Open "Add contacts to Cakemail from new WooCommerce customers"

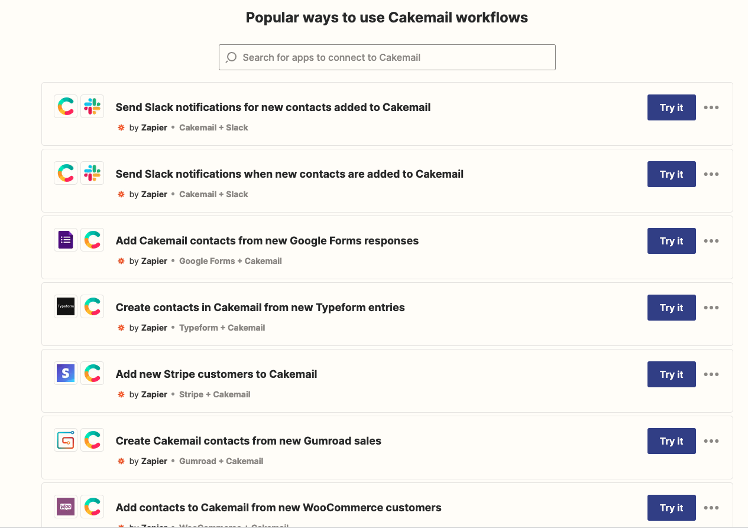pos(279,508)
